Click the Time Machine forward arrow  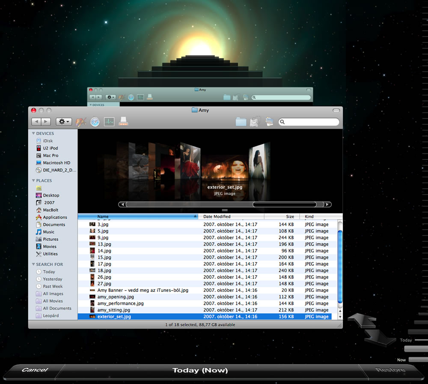379,337
